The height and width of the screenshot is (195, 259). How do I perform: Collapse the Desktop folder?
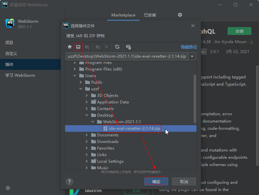87,115
